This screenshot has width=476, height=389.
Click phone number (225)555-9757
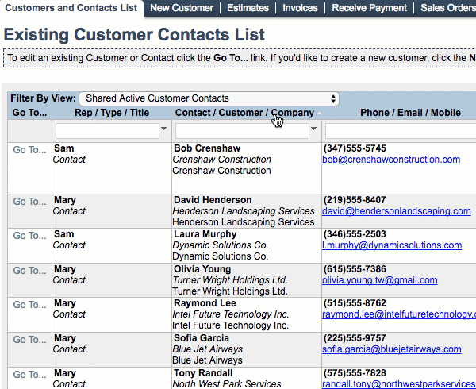(355, 338)
